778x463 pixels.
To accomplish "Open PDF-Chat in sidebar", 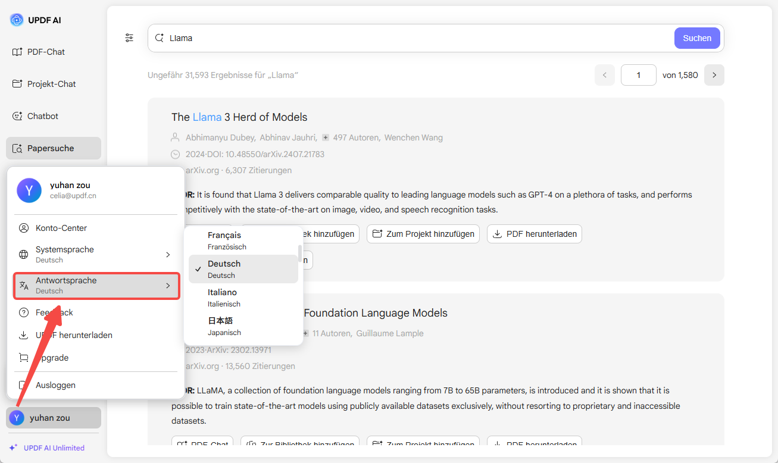I will click(x=54, y=52).
